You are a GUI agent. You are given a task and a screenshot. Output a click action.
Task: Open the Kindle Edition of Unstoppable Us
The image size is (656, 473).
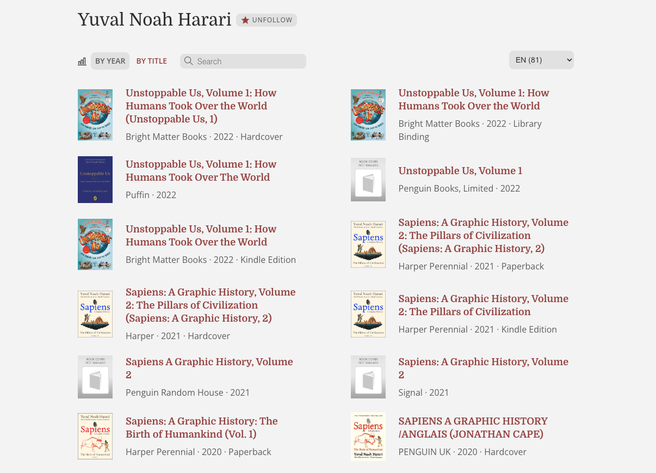(x=201, y=236)
